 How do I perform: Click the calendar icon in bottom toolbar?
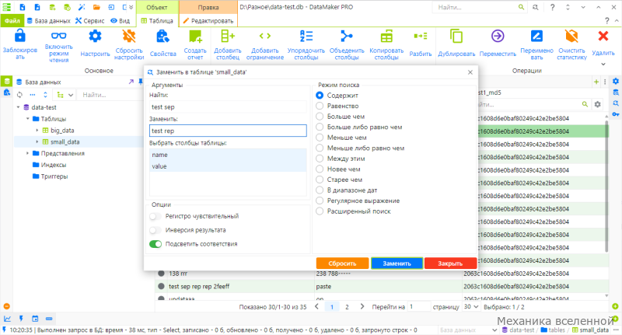pos(35,319)
